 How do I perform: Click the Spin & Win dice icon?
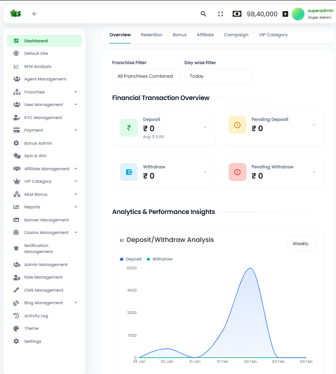[16, 156]
